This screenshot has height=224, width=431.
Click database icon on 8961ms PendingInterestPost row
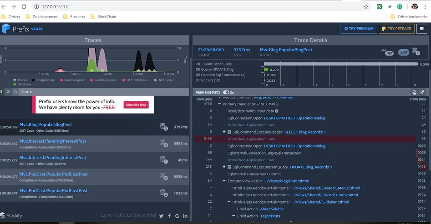[x=164, y=143]
